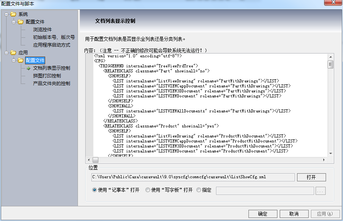Select the 系统 tree label
This screenshot has height=221, width=343.
coord(23,14)
